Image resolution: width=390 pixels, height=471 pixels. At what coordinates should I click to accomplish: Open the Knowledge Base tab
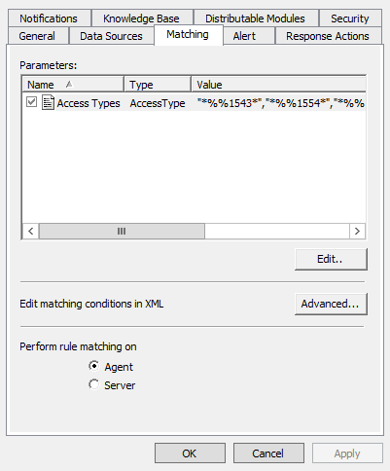point(142,18)
